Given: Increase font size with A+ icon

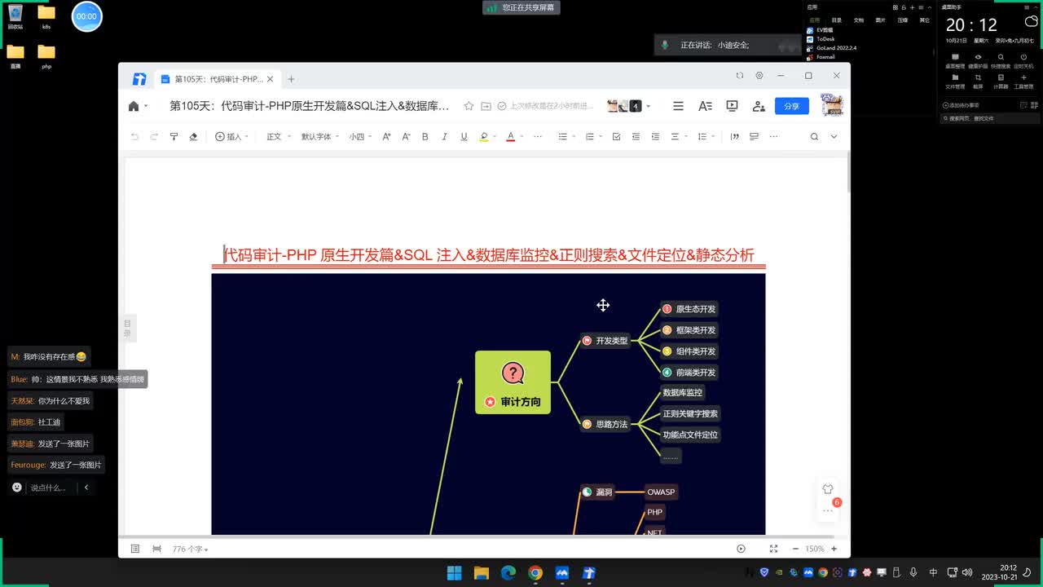Looking at the screenshot, I should pos(386,137).
